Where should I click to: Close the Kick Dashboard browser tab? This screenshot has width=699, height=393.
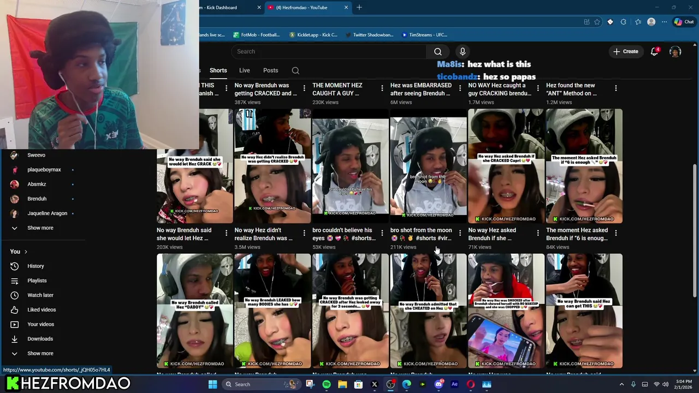[259, 8]
